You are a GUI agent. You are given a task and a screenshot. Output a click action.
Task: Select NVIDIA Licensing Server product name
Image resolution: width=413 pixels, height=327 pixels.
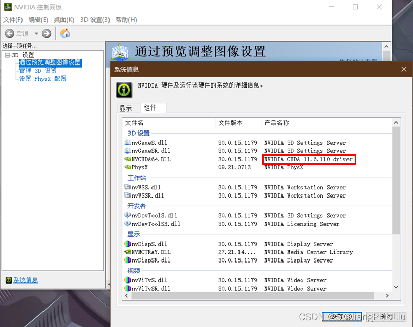pos(301,224)
